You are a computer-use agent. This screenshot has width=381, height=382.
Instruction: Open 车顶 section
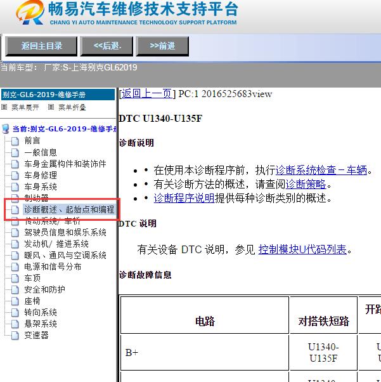tap(32, 279)
